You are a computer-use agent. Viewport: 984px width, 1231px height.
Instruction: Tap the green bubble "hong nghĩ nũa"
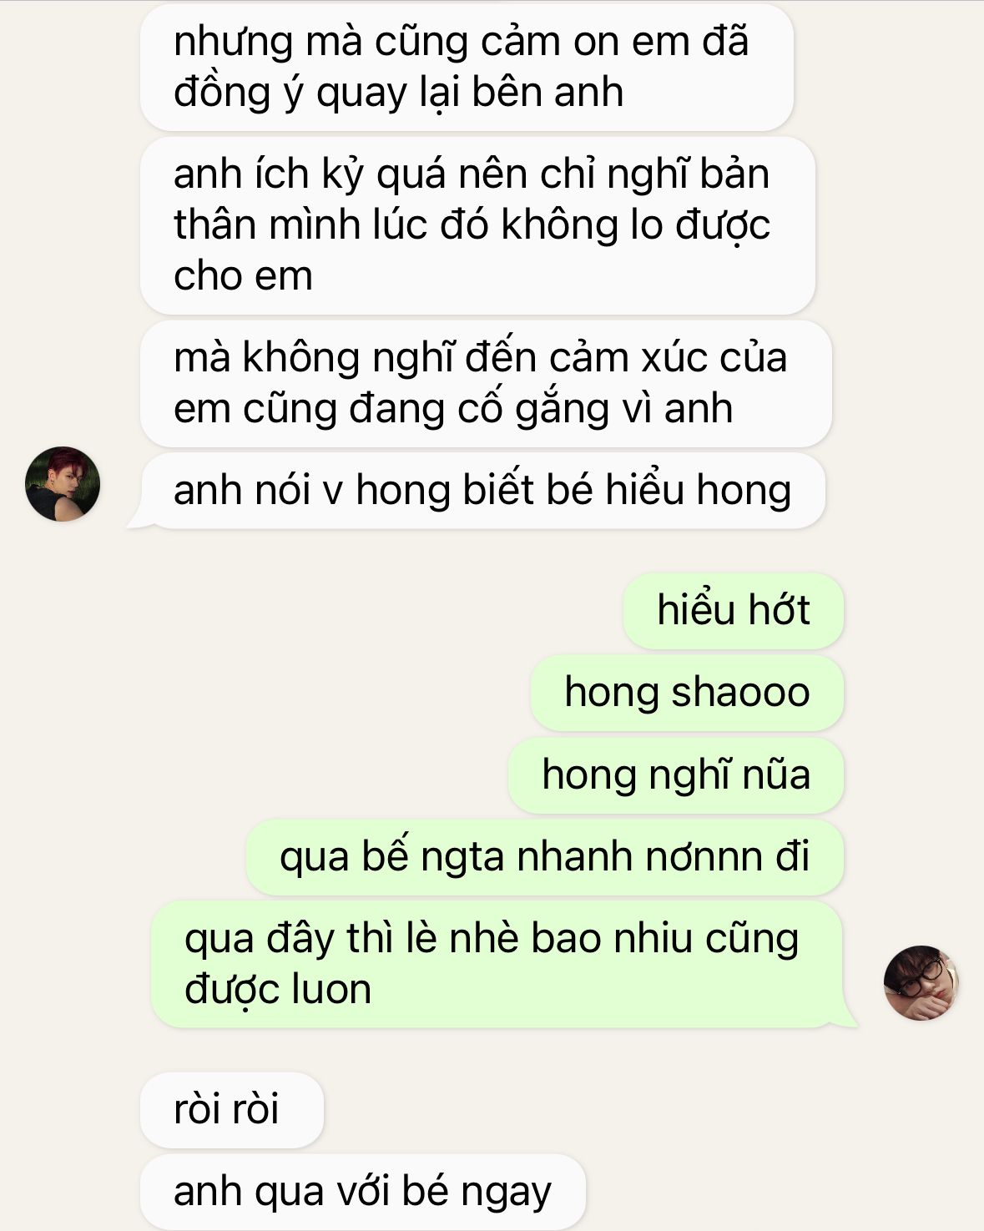tap(676, 774)
